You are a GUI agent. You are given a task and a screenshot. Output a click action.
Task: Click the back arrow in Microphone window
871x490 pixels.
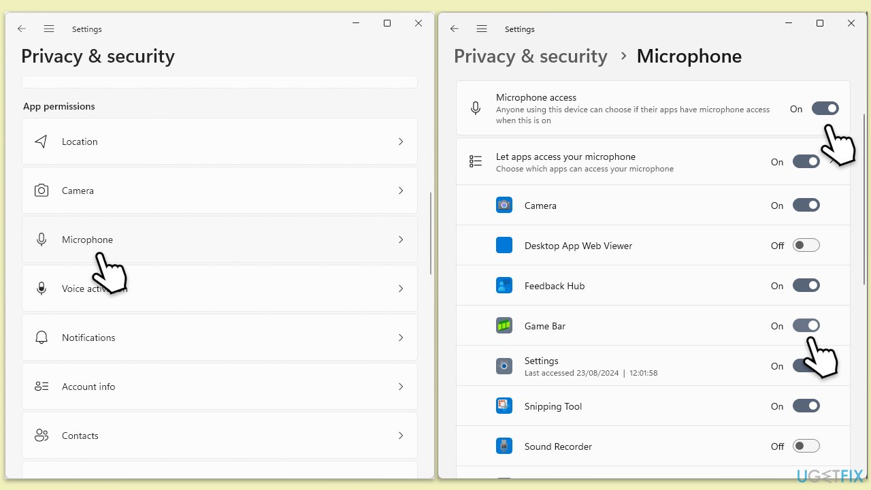pyautogui.click(x=455, y=29)
